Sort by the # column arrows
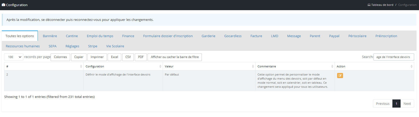 [81, 66]
